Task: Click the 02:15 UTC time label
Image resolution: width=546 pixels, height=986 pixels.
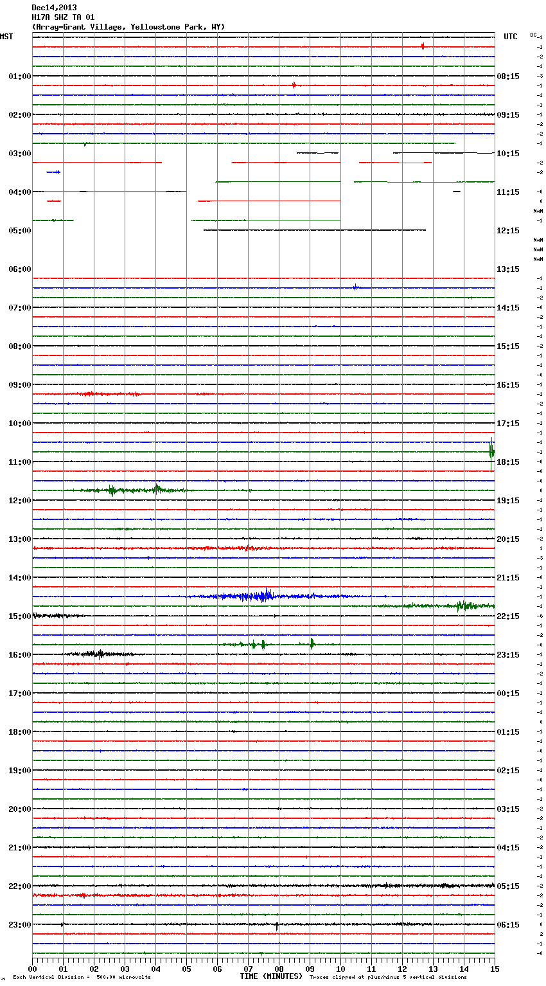Action: coord(508,771)
